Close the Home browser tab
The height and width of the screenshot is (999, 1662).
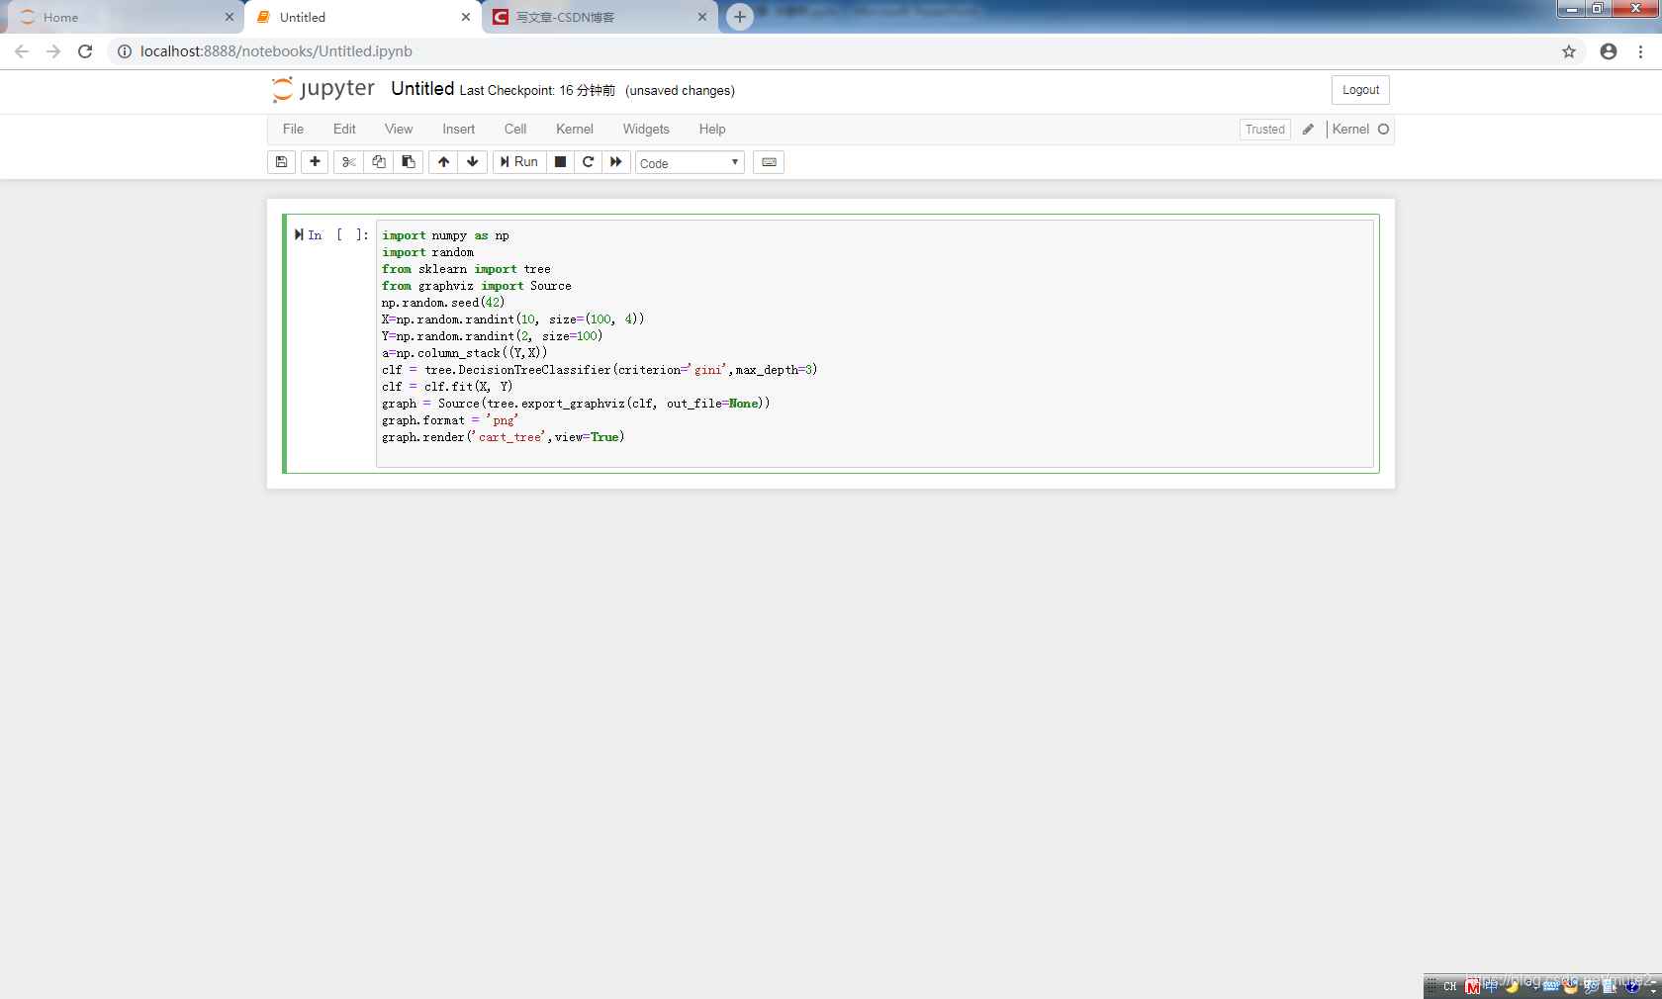pyautogui.click(x=230, y=18)
